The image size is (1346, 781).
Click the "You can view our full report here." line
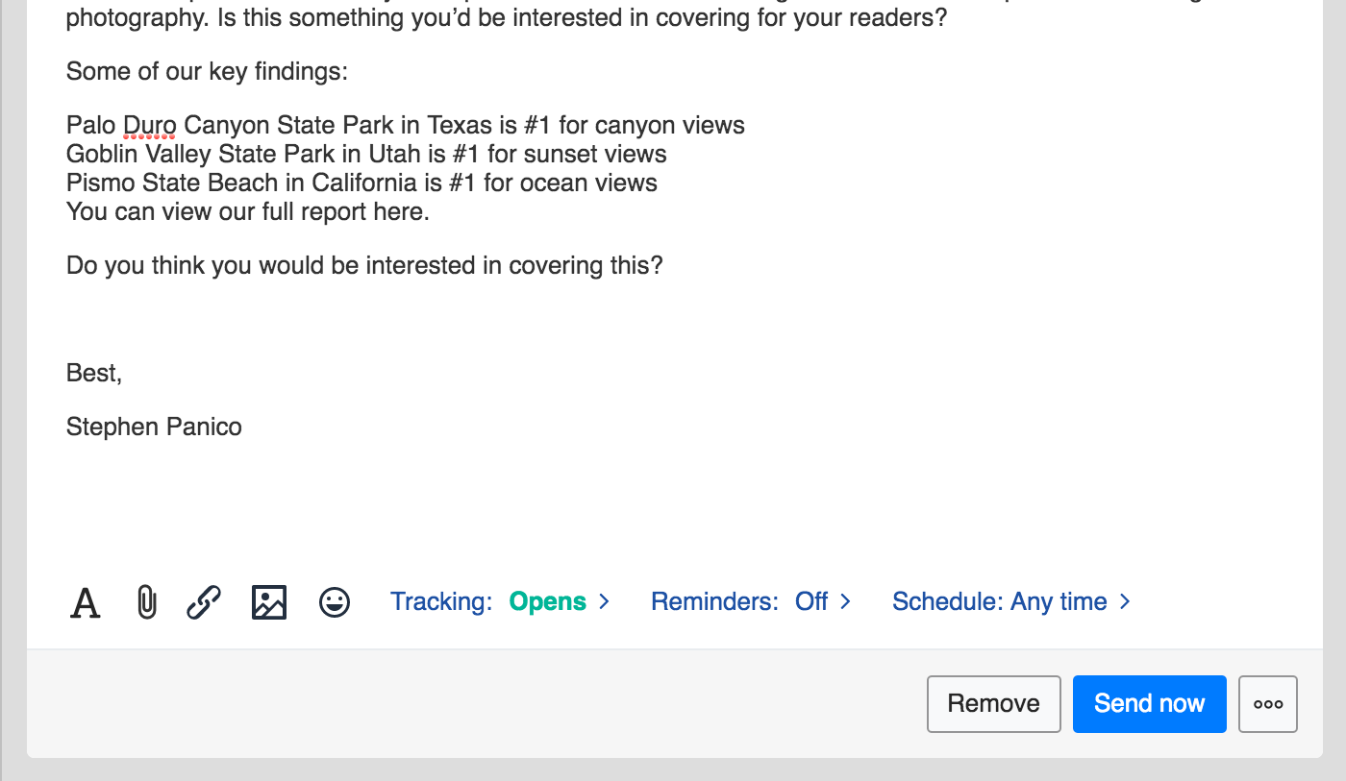click(x=248, y=212)
